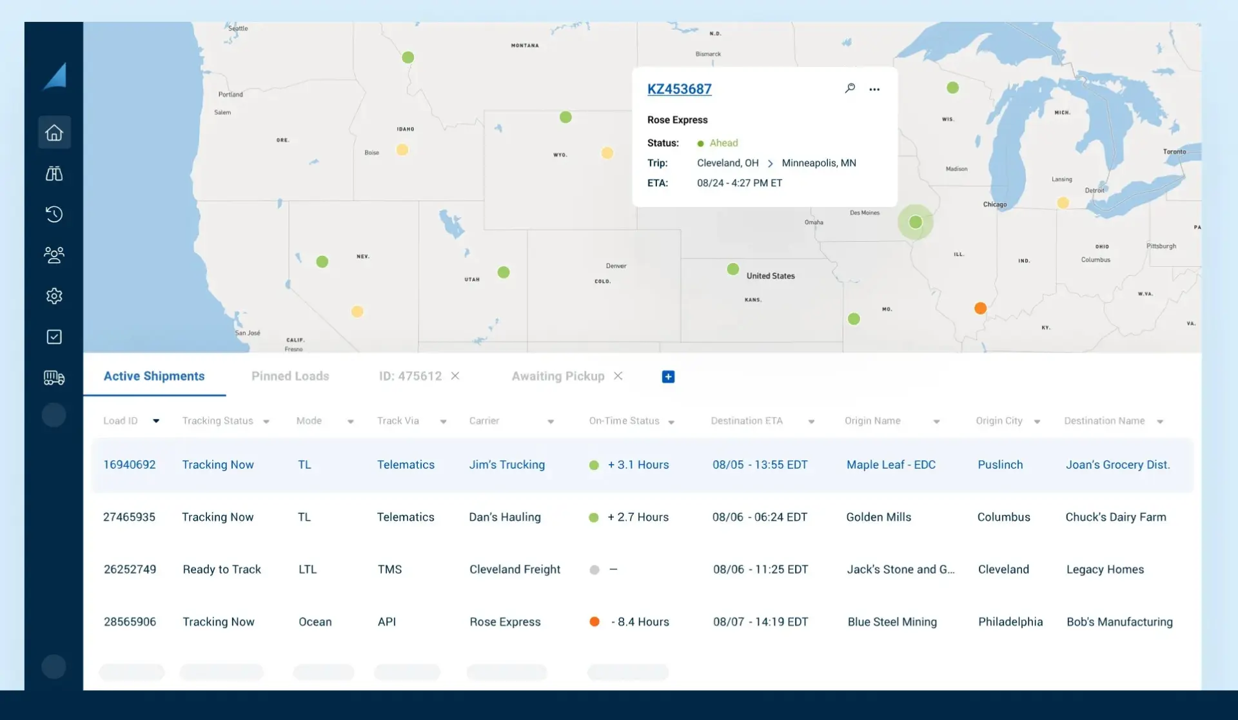Open the KZ453687 shipment link
The width and height of the screenshot is (1238, 720).
click(679, 89)
